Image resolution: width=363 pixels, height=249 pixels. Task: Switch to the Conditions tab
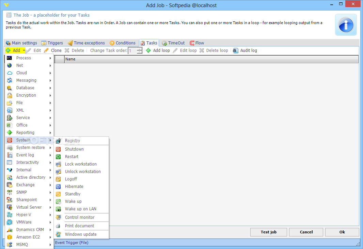(123, 43)
